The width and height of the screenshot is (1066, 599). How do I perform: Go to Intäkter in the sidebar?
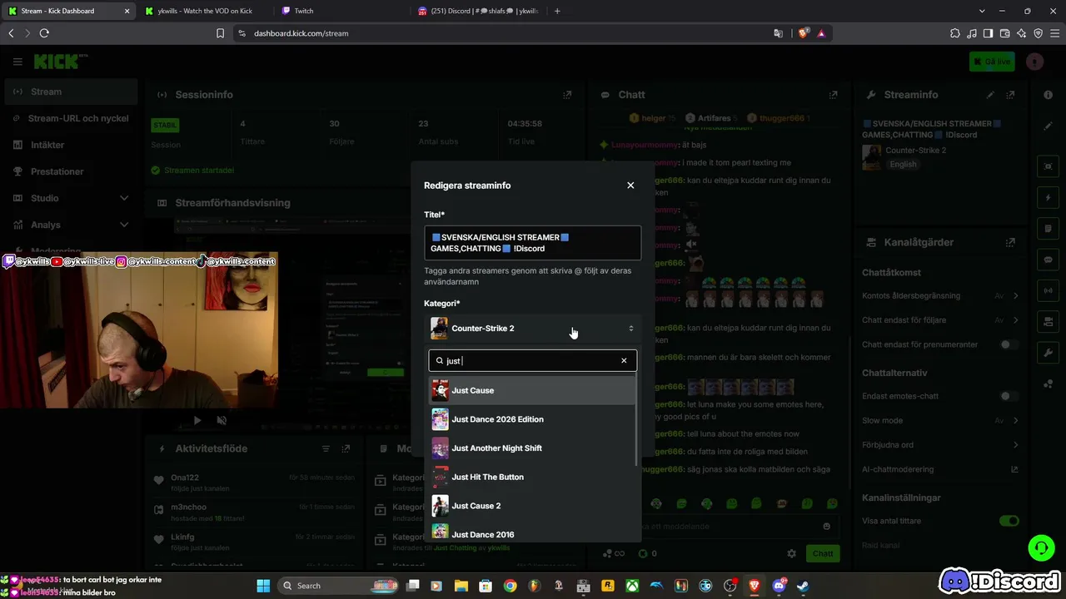point(70,145)
